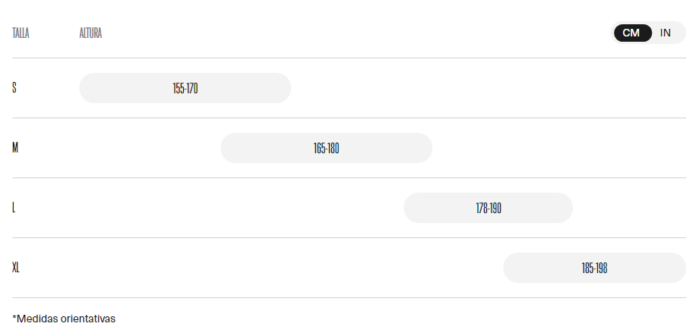Screen dimensions: 699x336
Task: Click the 178-190 height range bar
Action: click(x=488, y=208)
